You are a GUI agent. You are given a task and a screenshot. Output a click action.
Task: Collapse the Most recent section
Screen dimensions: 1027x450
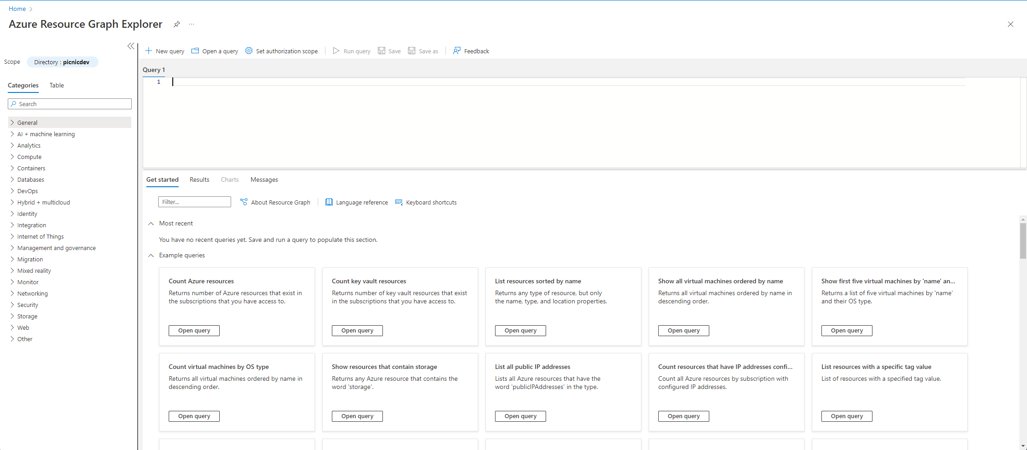pyautogui.click(x=151, y=224)
